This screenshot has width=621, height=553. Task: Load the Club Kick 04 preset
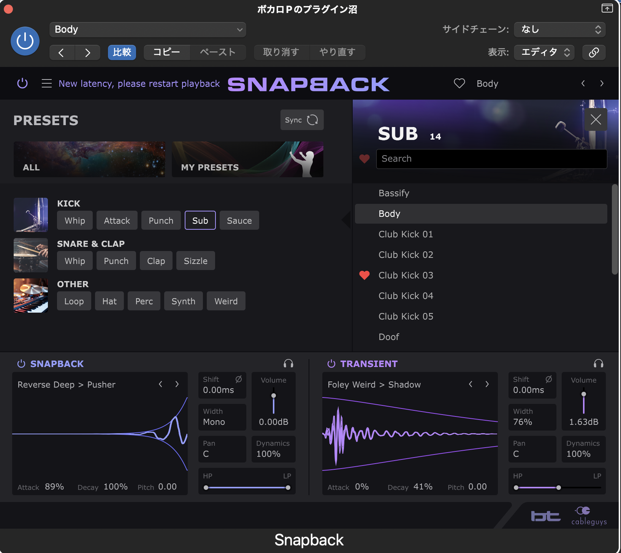pyautogui.click(x=481, y=296)
